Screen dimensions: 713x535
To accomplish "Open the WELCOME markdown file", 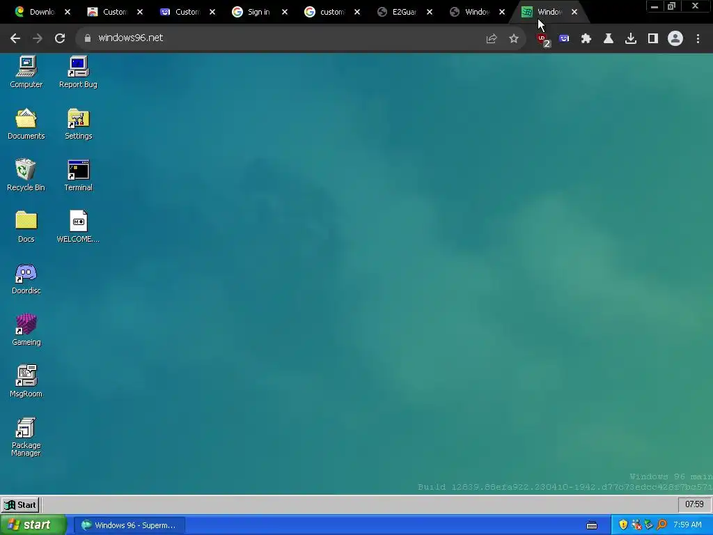I will [78, 226].
